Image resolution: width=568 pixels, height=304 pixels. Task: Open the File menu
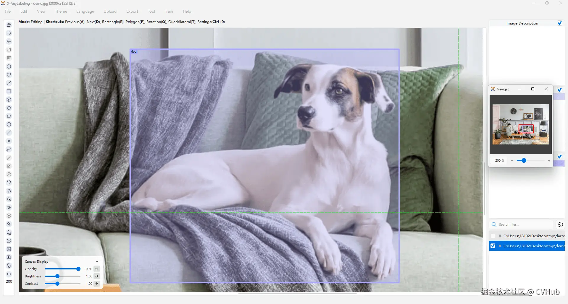pyautogui.click(x=8, y=11)
